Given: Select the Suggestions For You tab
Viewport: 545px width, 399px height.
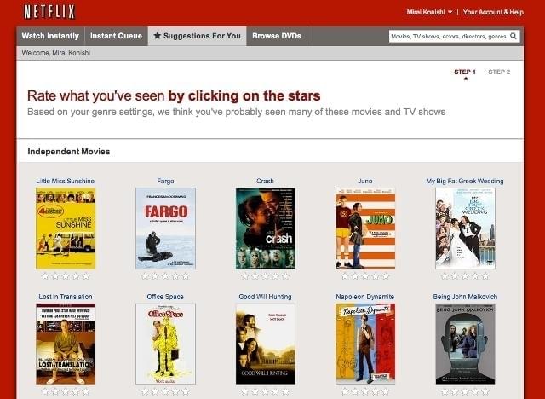Looking at the screenshot, I should pyautogui.click(x=197, y=37).
